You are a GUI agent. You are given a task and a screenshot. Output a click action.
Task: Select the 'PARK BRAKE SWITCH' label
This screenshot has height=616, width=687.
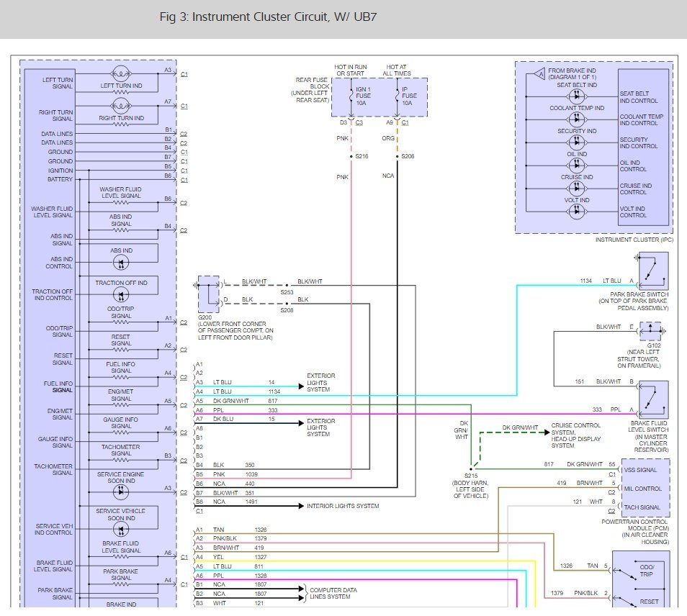[x=639, y=294]
